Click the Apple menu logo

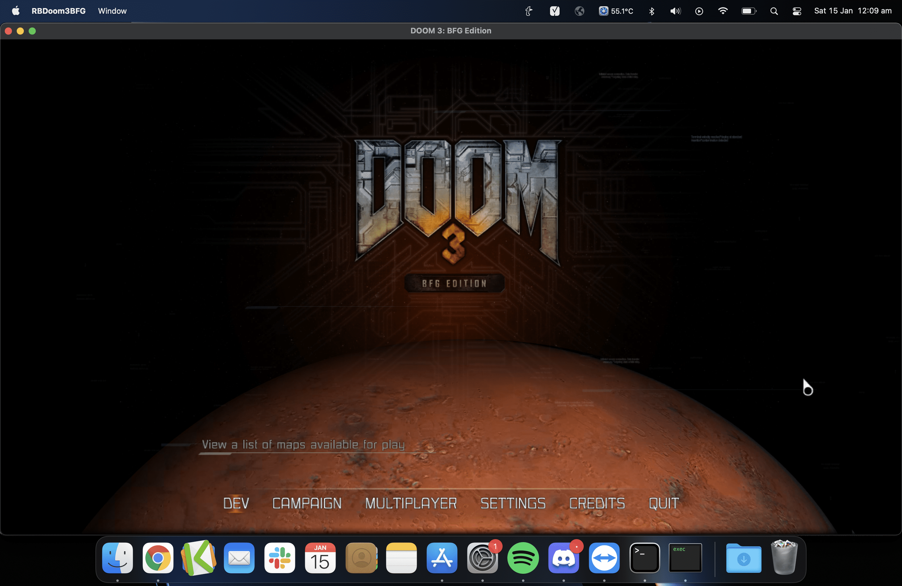(x=16, y=11)
